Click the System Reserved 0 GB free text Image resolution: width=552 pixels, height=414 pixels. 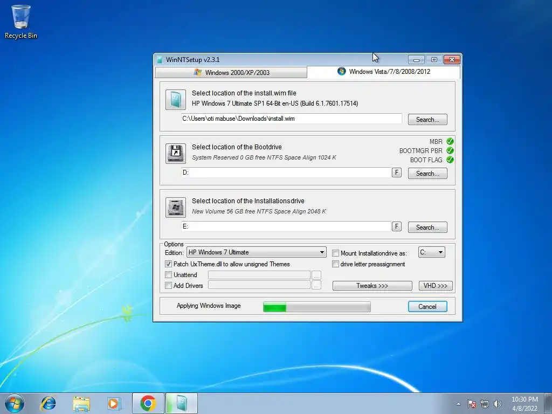coord(264,157)
